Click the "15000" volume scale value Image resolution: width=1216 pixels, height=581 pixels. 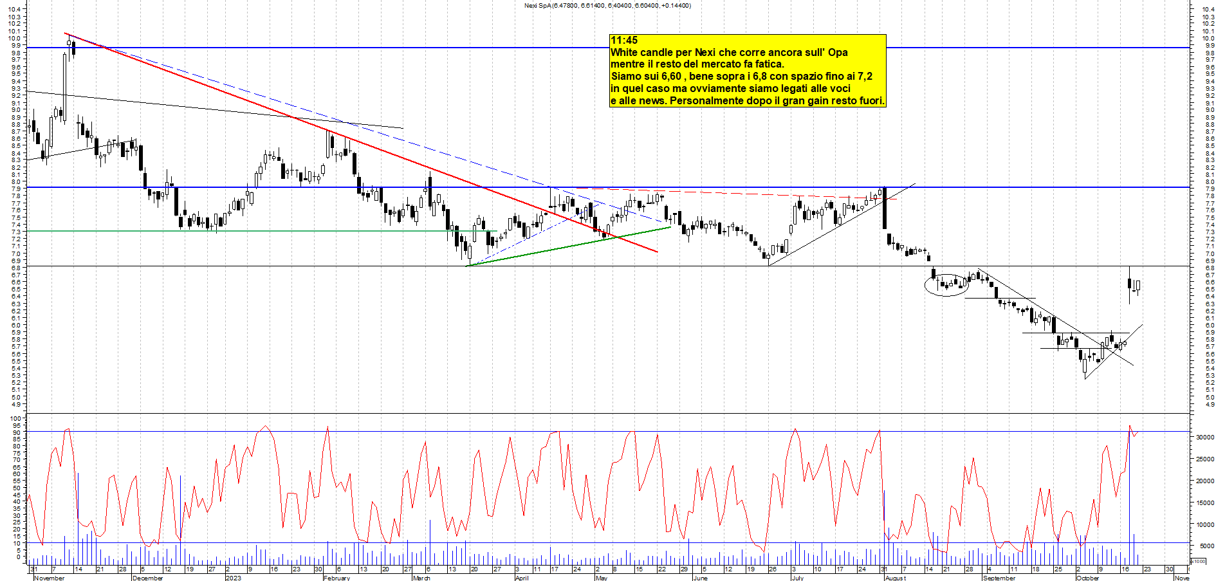click(1204, 503)
